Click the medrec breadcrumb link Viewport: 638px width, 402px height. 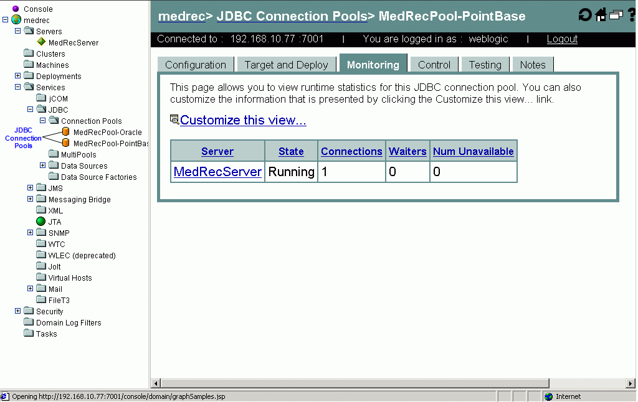pyautogui.click(x=182, y=16)
